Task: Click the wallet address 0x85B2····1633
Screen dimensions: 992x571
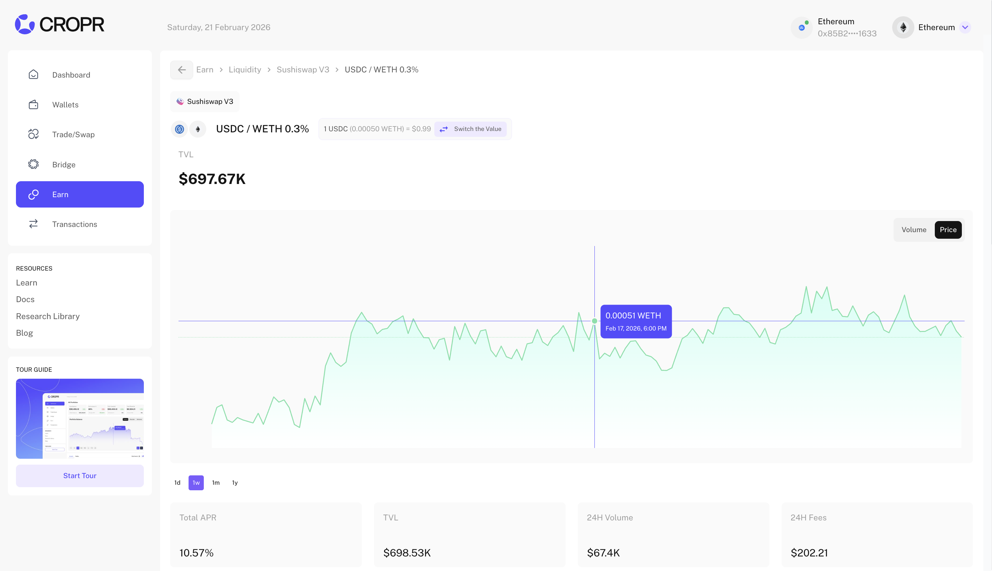Action: pos(847,34)
